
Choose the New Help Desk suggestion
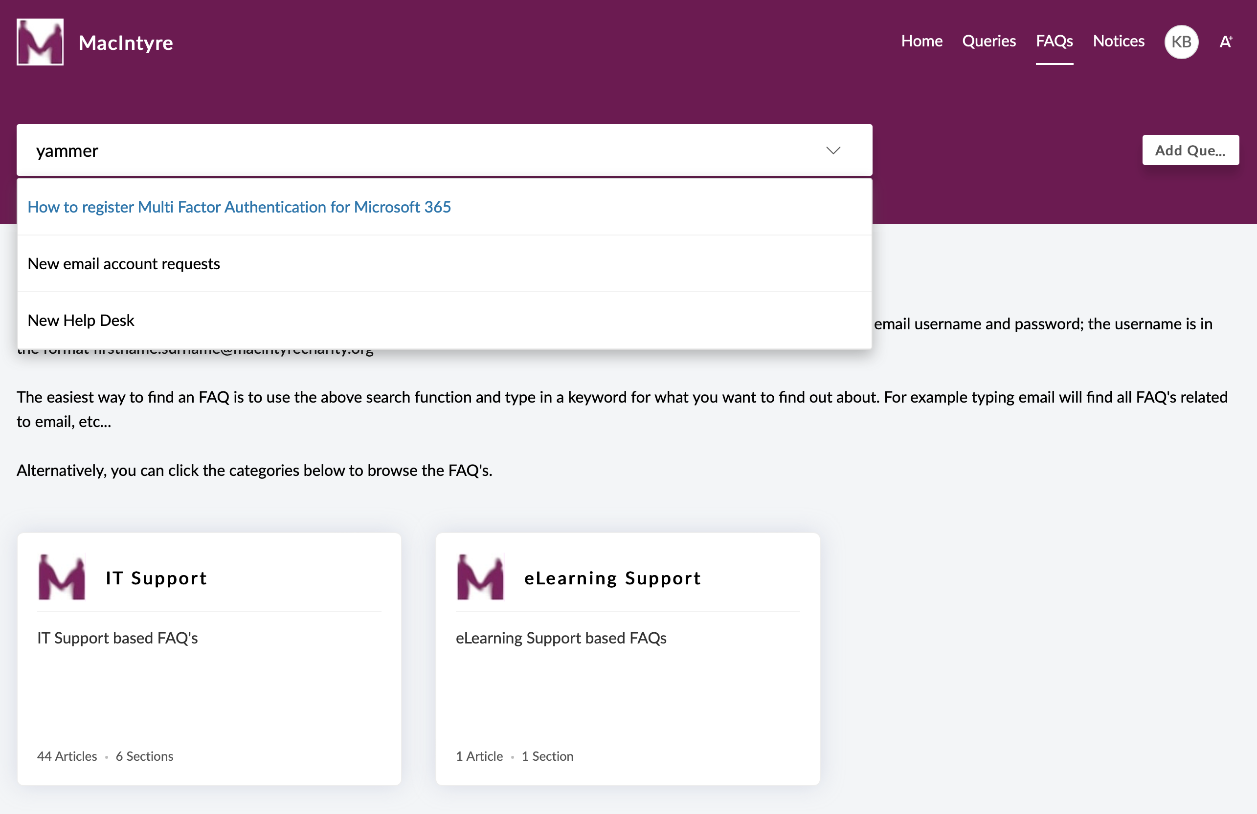[x=81, y=320]
